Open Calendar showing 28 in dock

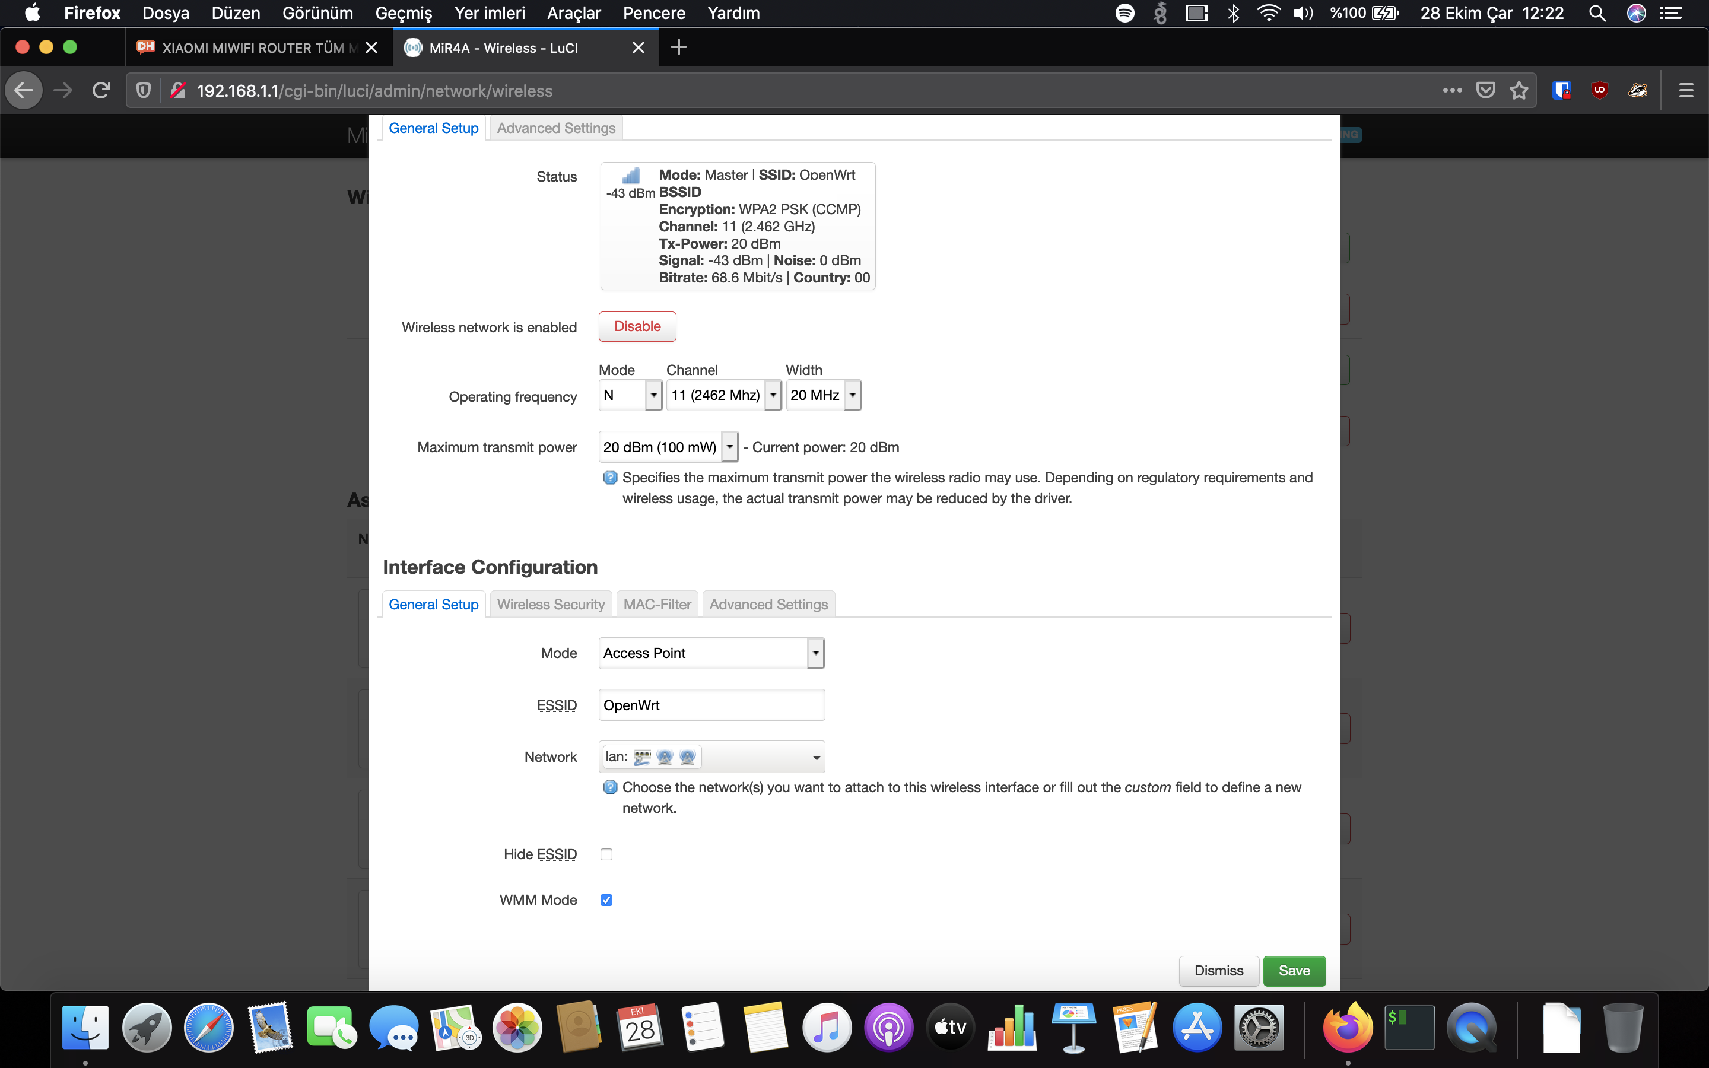pyautogui.click(x=640, y=1028)
